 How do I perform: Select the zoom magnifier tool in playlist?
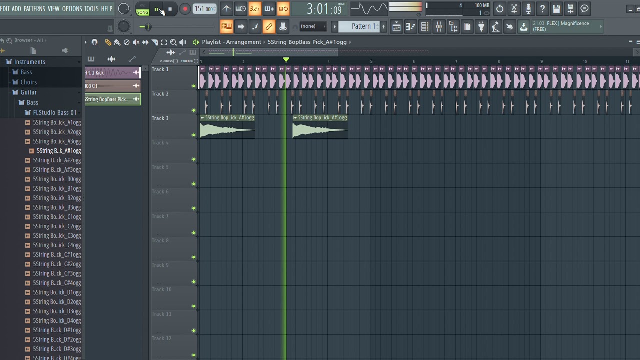click(x=173, y=42)
